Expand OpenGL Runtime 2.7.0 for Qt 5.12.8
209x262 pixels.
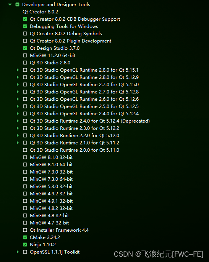[18, 92]
